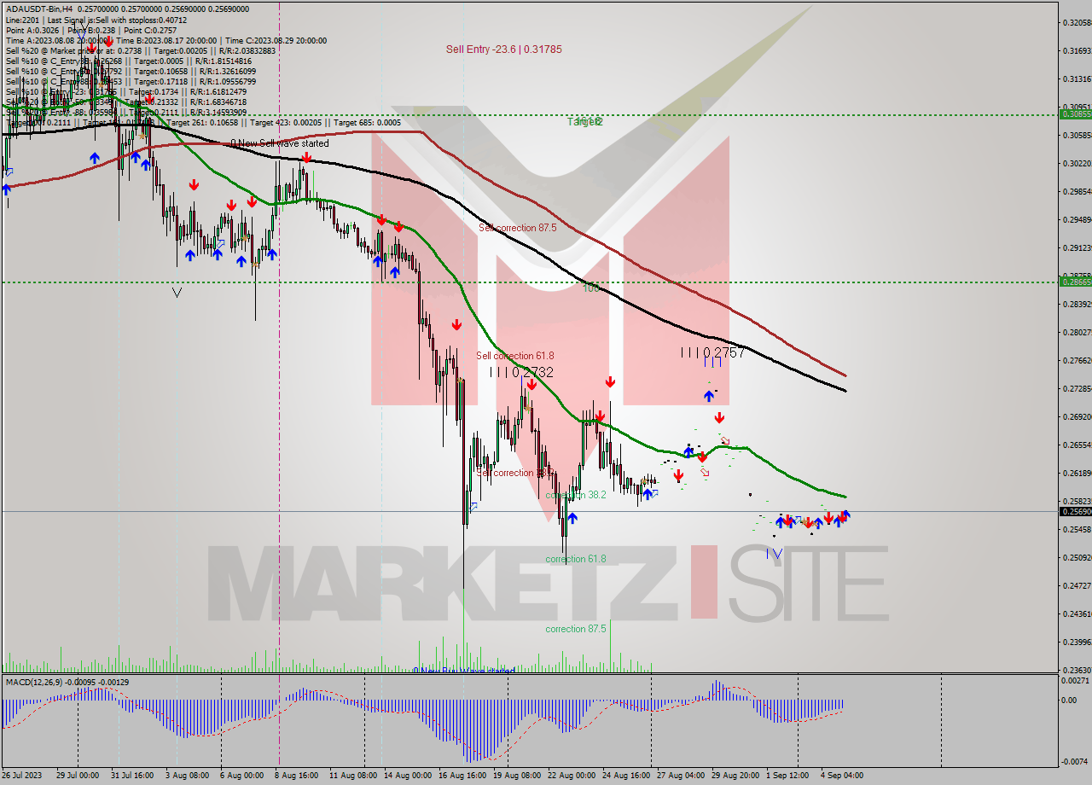The image size is (1092, 785).
Task: Click the green 'correction 61.8' label
Action: point(576,559)
